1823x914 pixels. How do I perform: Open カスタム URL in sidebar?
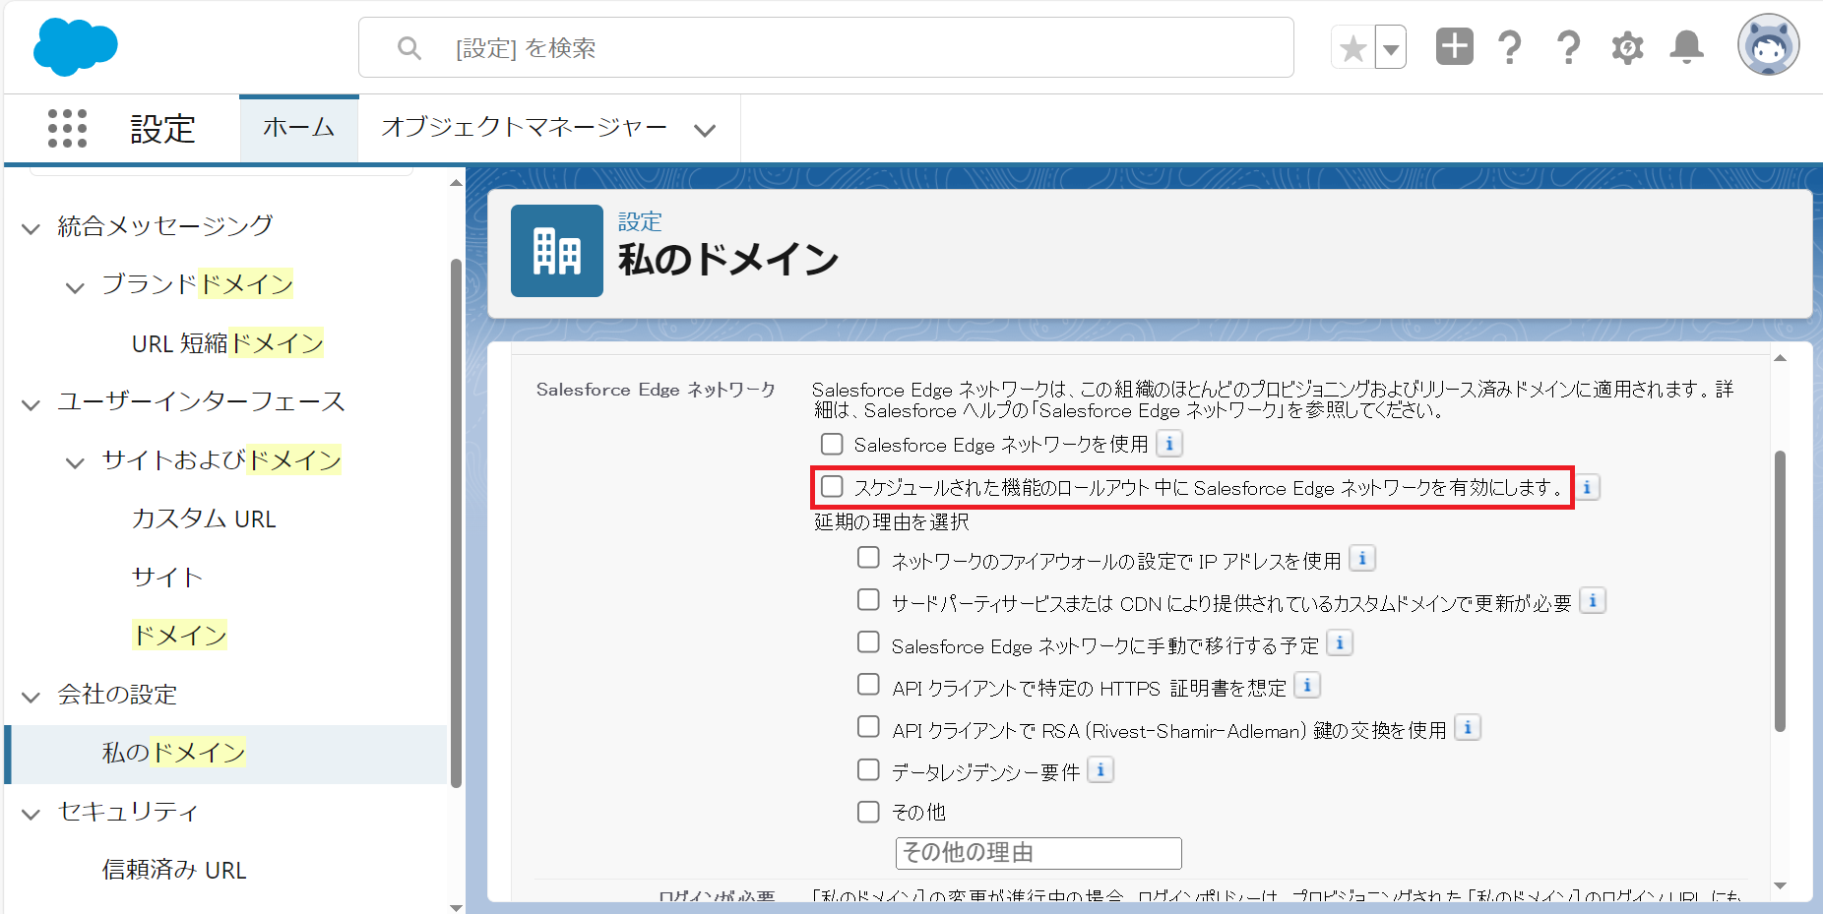pyautogui.click(x=204, y=518)
